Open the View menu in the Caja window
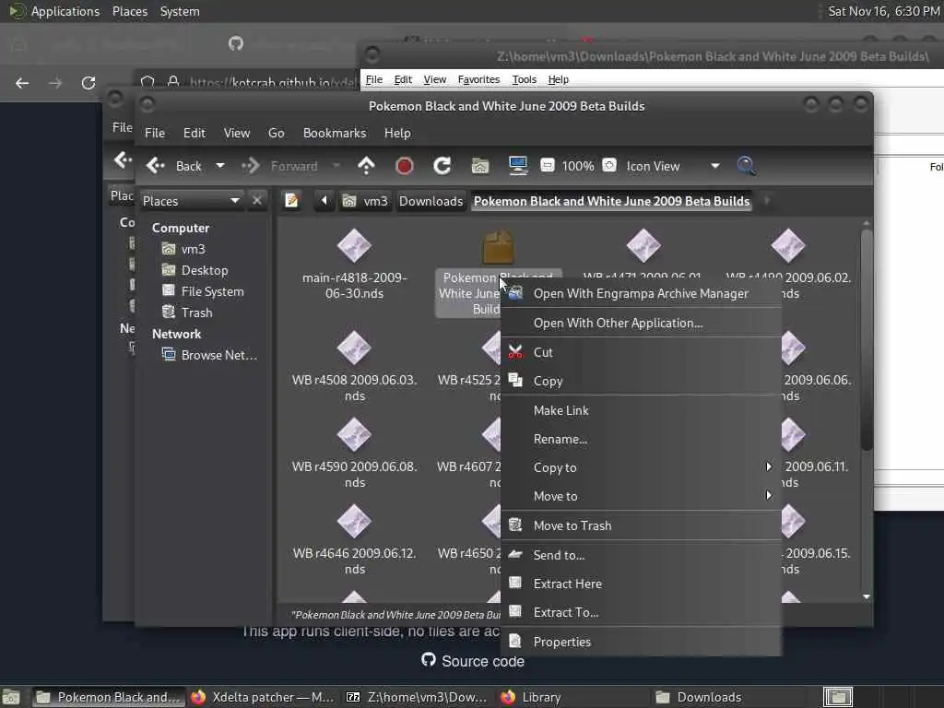944x708 pixels. (237, 133)
